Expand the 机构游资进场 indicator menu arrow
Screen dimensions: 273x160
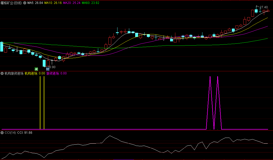2,73
